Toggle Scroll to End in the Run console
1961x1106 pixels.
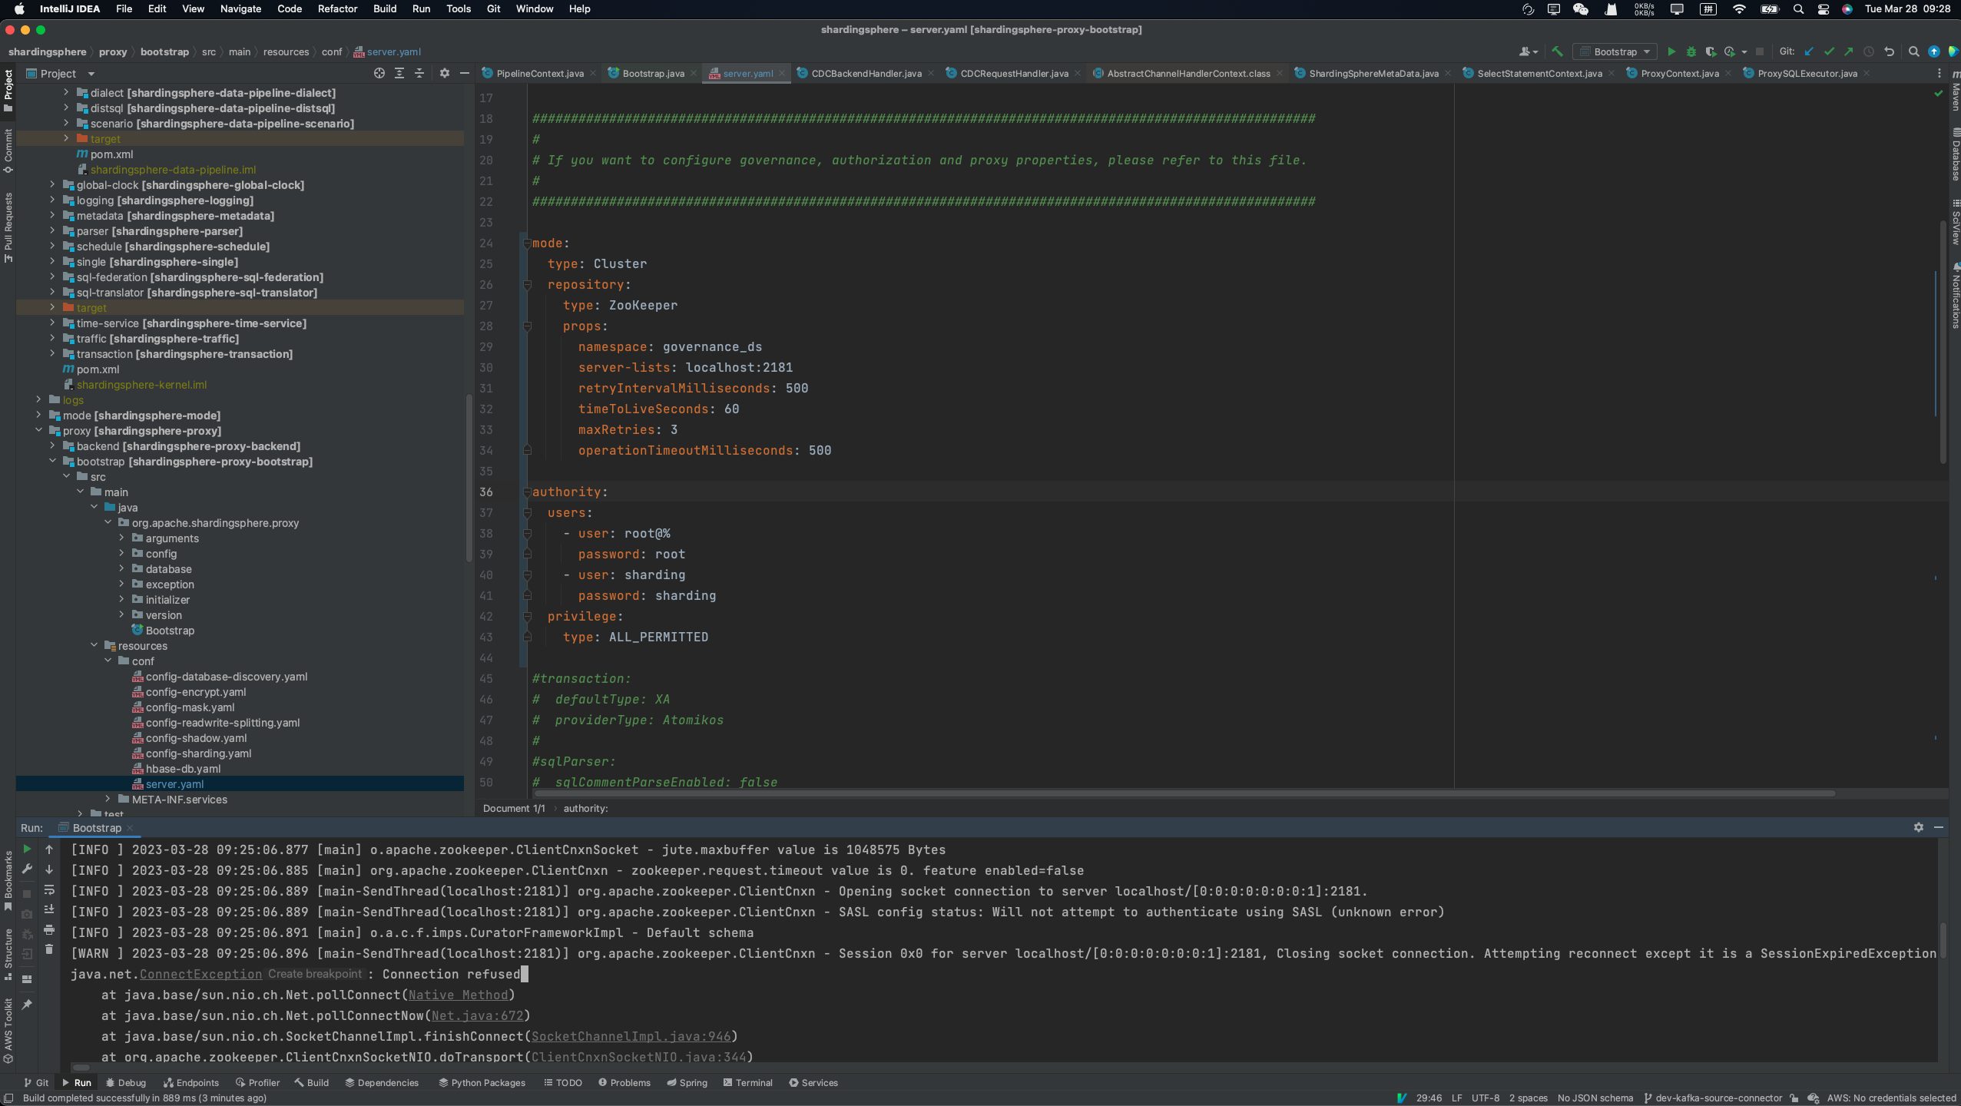[x=49, y=909]
